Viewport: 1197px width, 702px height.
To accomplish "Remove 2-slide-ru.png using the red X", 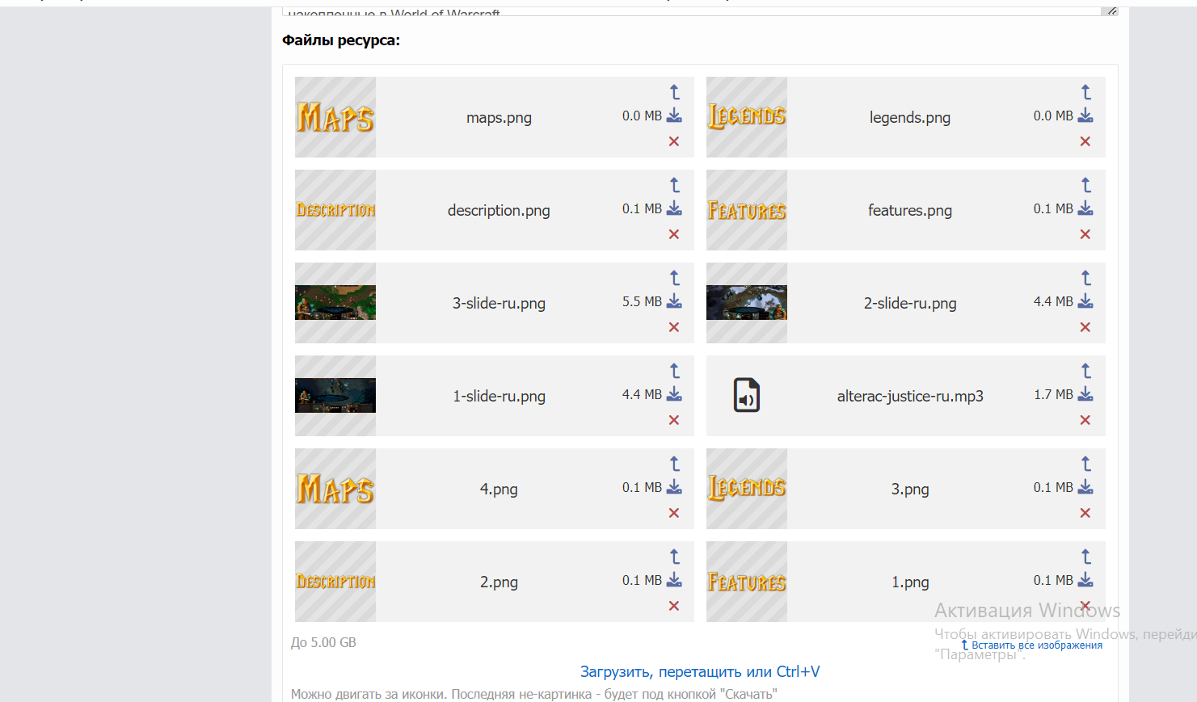I will (1085, 327).
